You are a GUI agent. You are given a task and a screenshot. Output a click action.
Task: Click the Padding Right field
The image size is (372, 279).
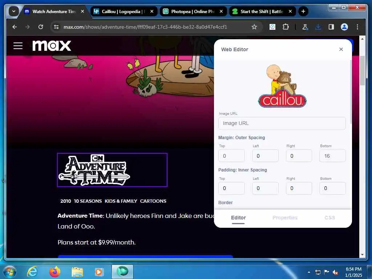pyautogui.click(x=299, y=188)
